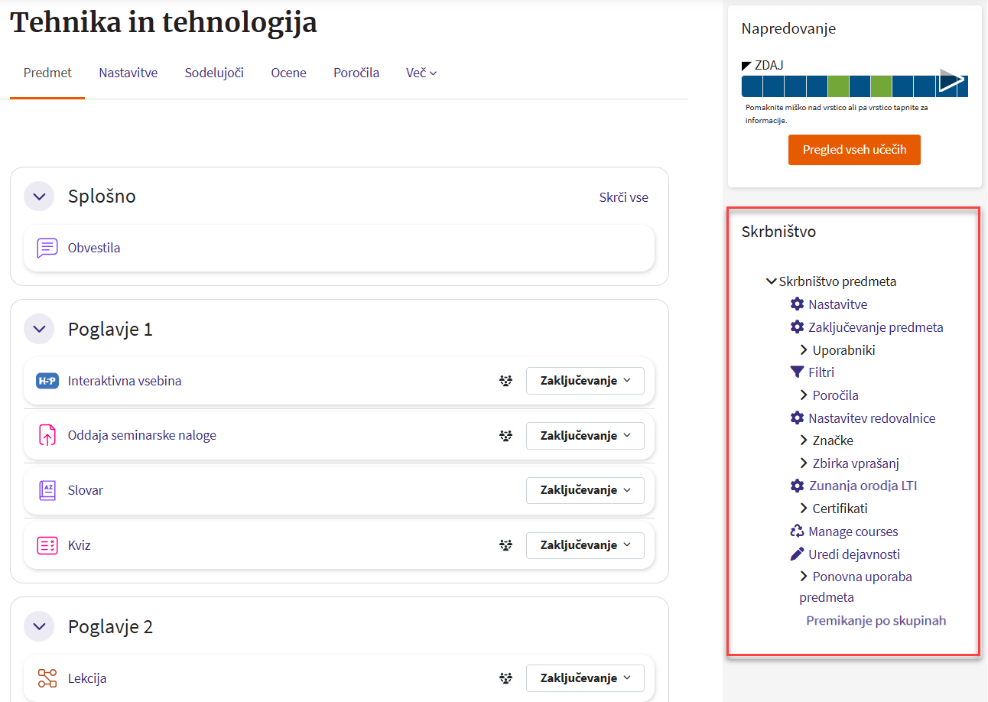Click the group mode icon beside Kviz
Screen dimensions: 988x702
[505, 545]
